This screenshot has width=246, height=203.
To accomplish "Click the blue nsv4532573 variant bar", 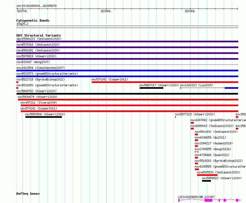I will click(x=127, y=76).
